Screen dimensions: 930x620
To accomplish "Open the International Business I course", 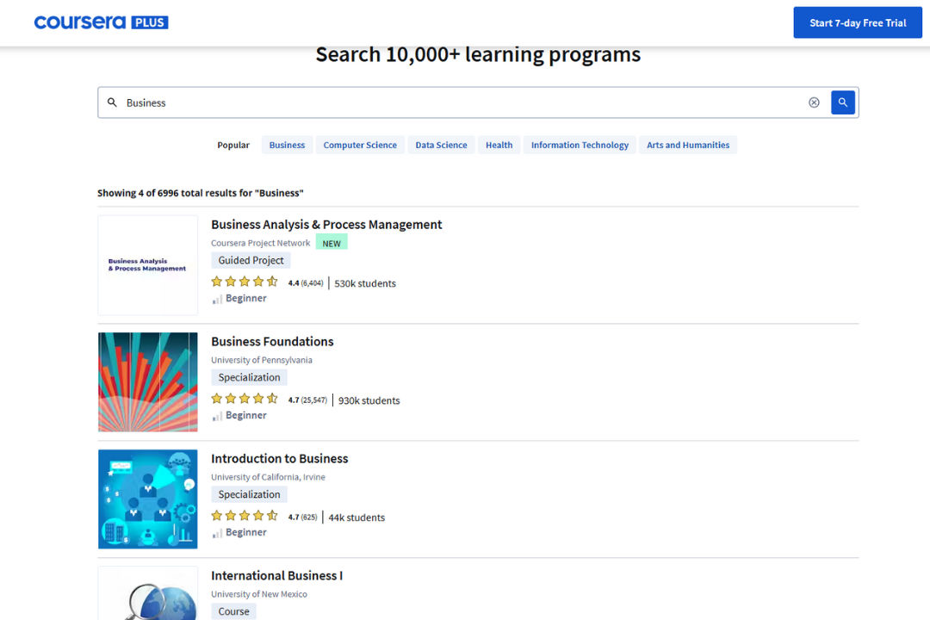I will (x=276, y=575).
